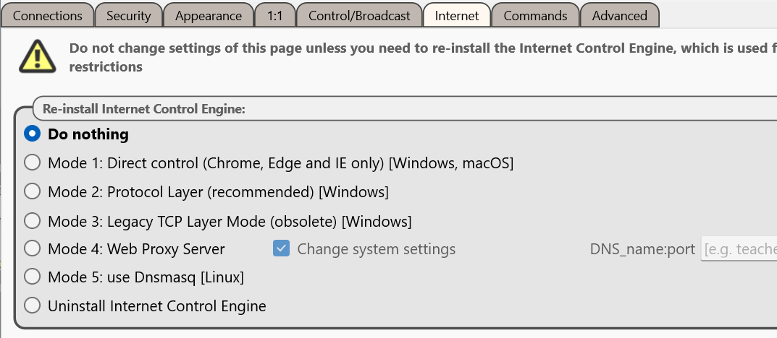Screen dimensions: 777x338
Task: Open the Advanced tab
Action: (619, 15)
